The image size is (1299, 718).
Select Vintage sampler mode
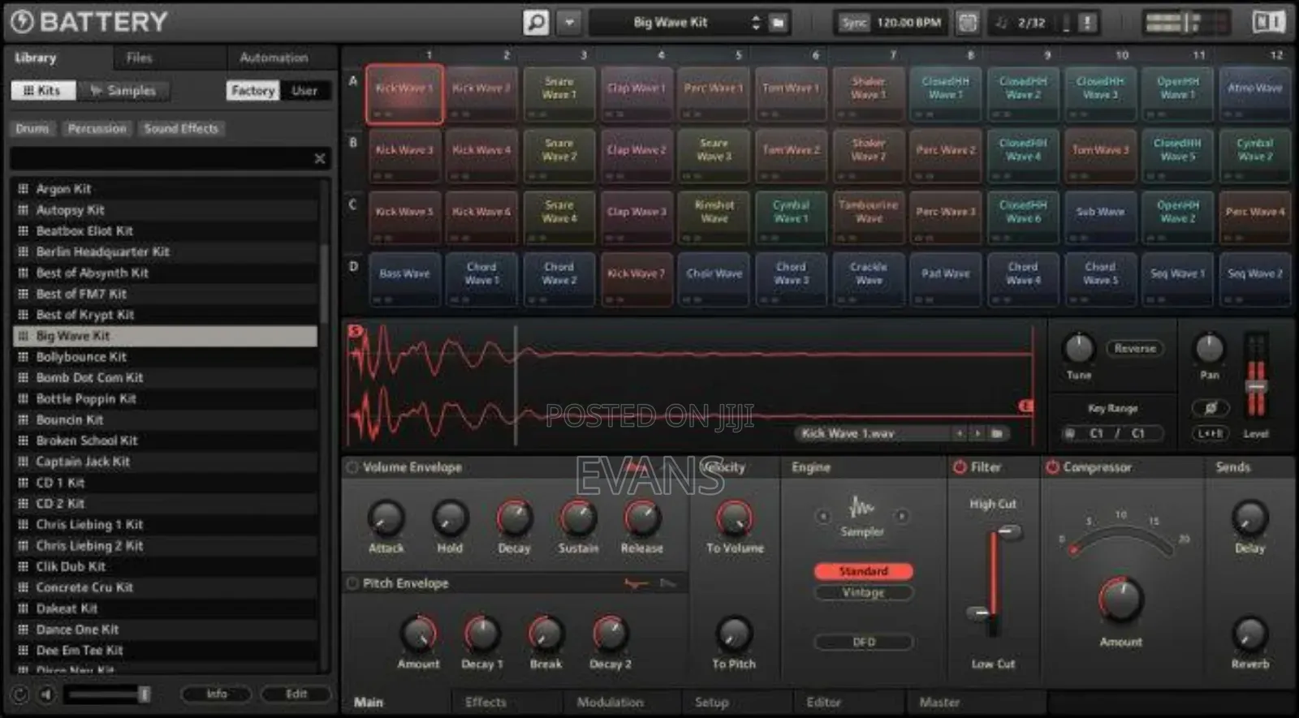point(863,593)
